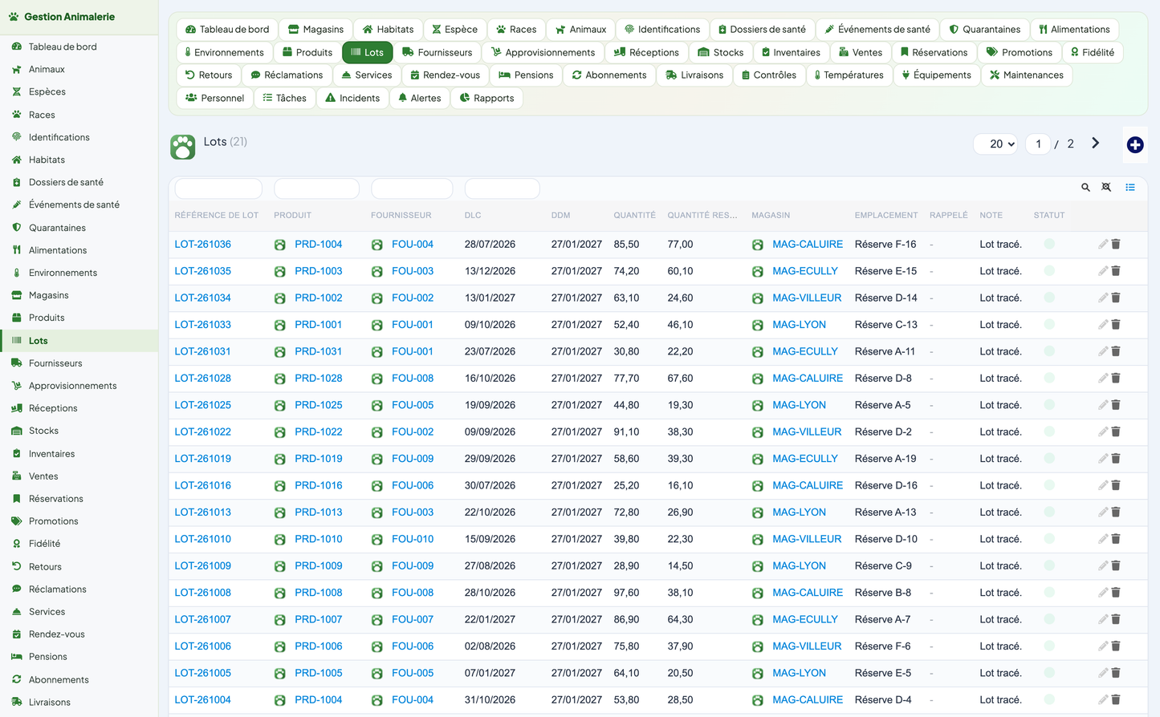The image size is (1160, 717).
Task: Click the search magnifier icon in filter row
Action: pos(1085,188)
